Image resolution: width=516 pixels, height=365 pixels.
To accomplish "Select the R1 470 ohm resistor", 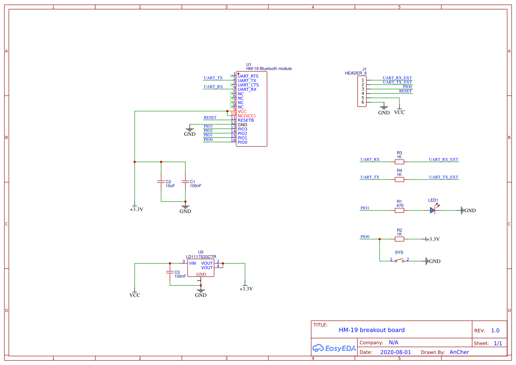I will 399,211.
